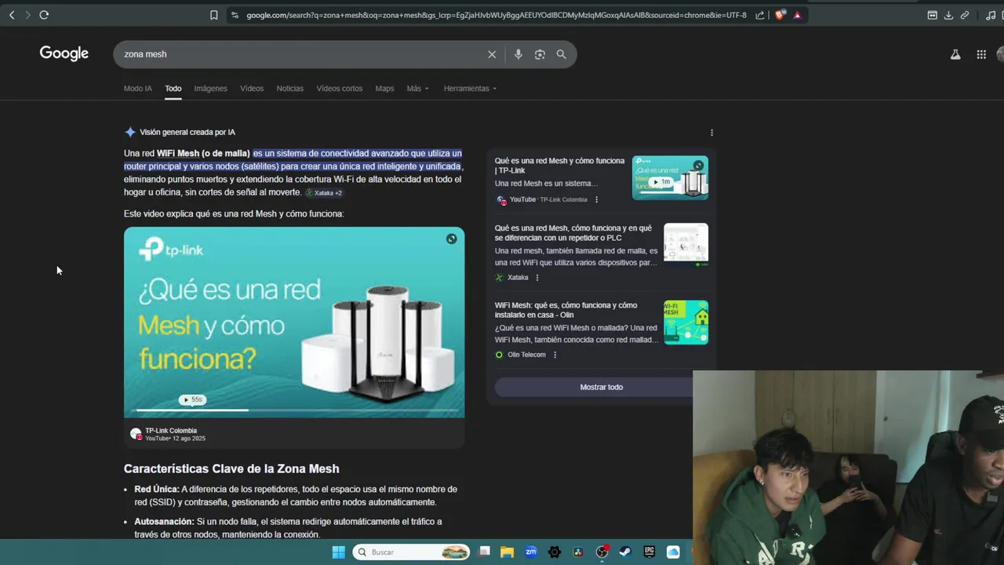Expand the Más search filter dropdown

[417, 89]
